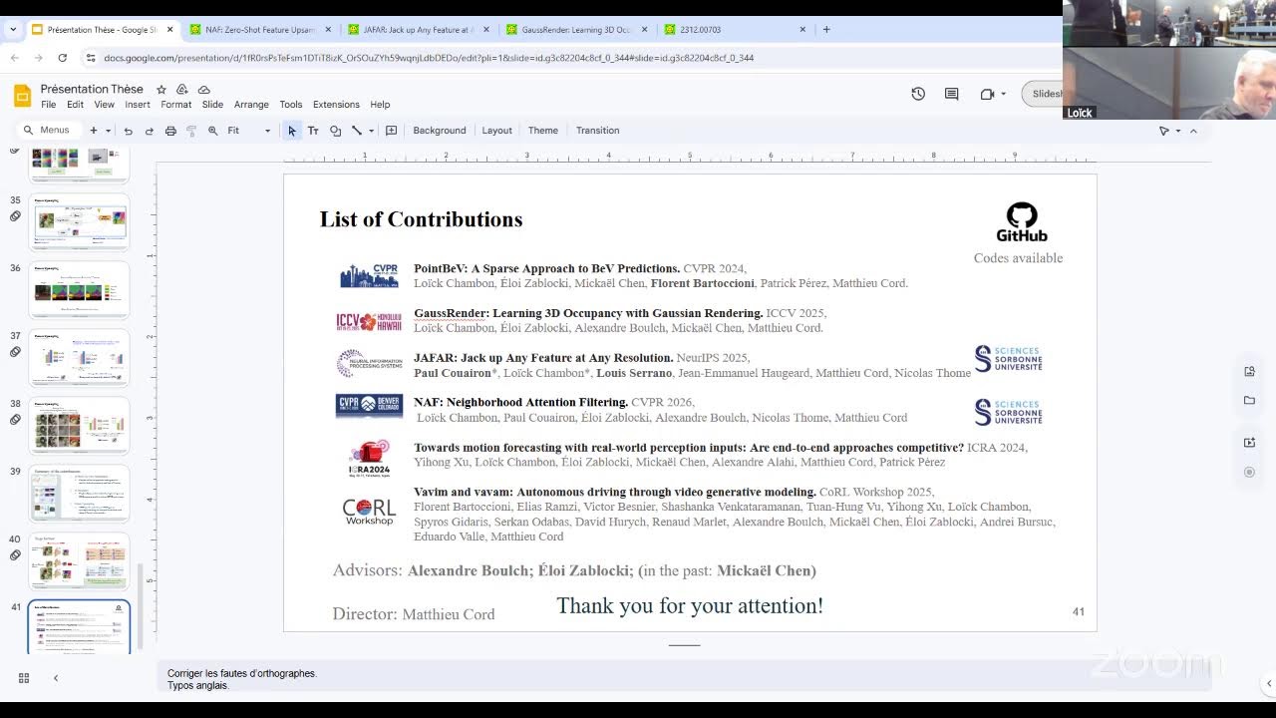Click the site information icon in address bar
1276x718 pixels.
pos(91,58)
